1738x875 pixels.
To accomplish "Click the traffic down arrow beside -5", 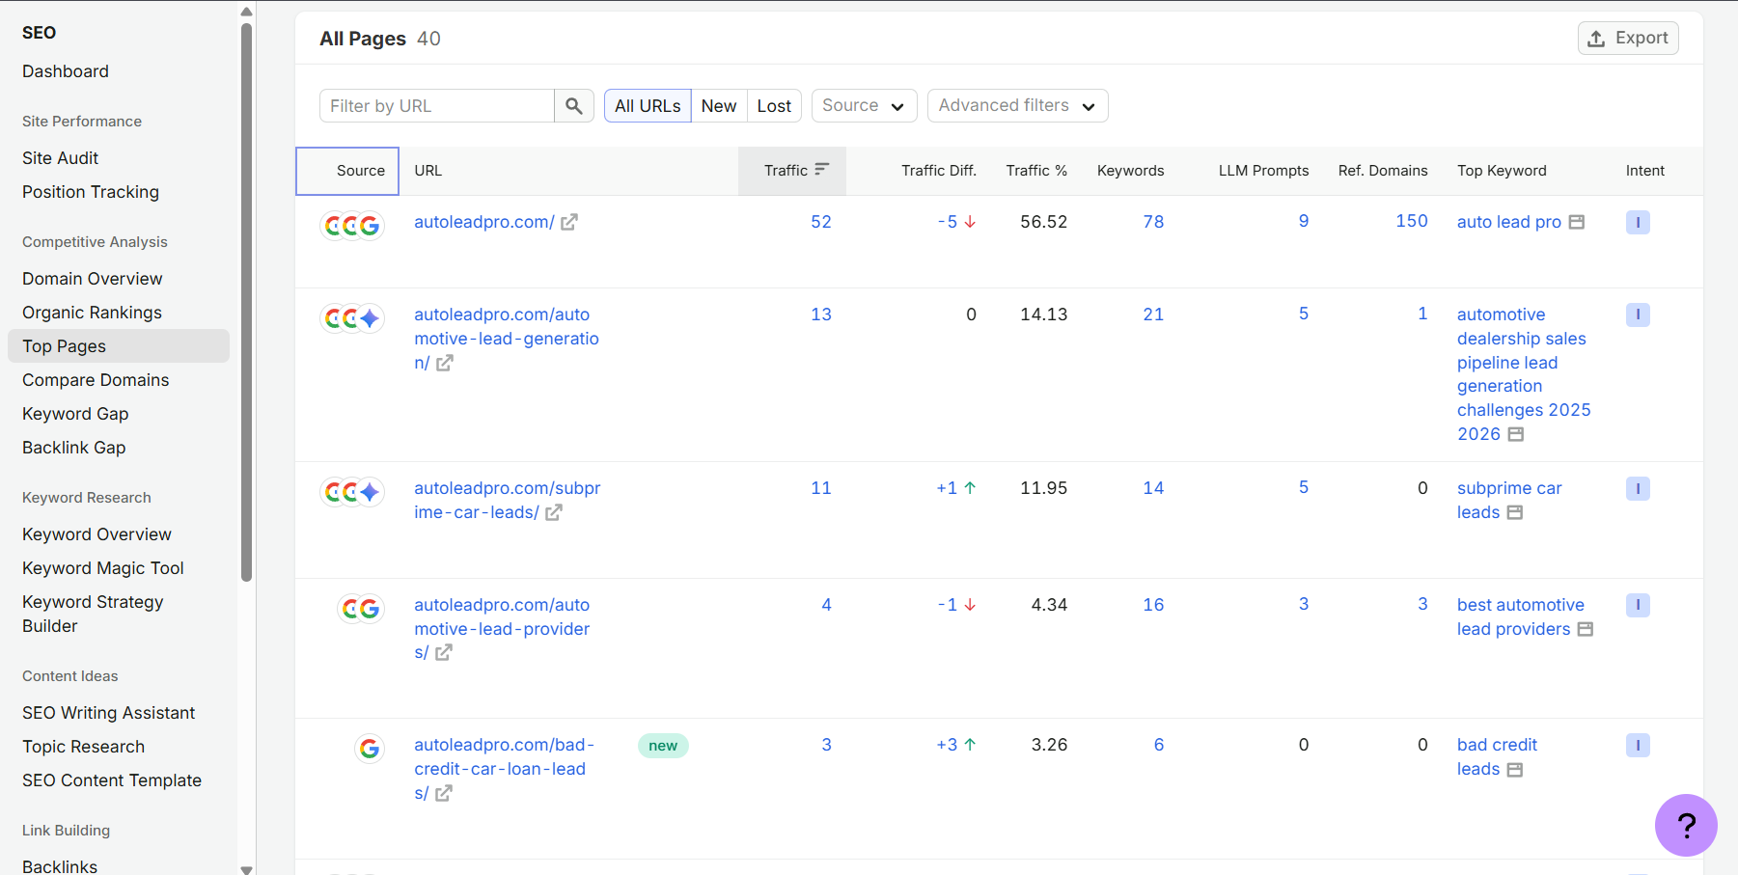I will tap(970, 222).
